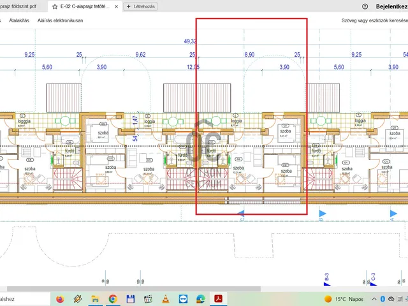Star the E-02 C-alaprajz document
Viewport: 408px width, 306px height.
point(55,6)
